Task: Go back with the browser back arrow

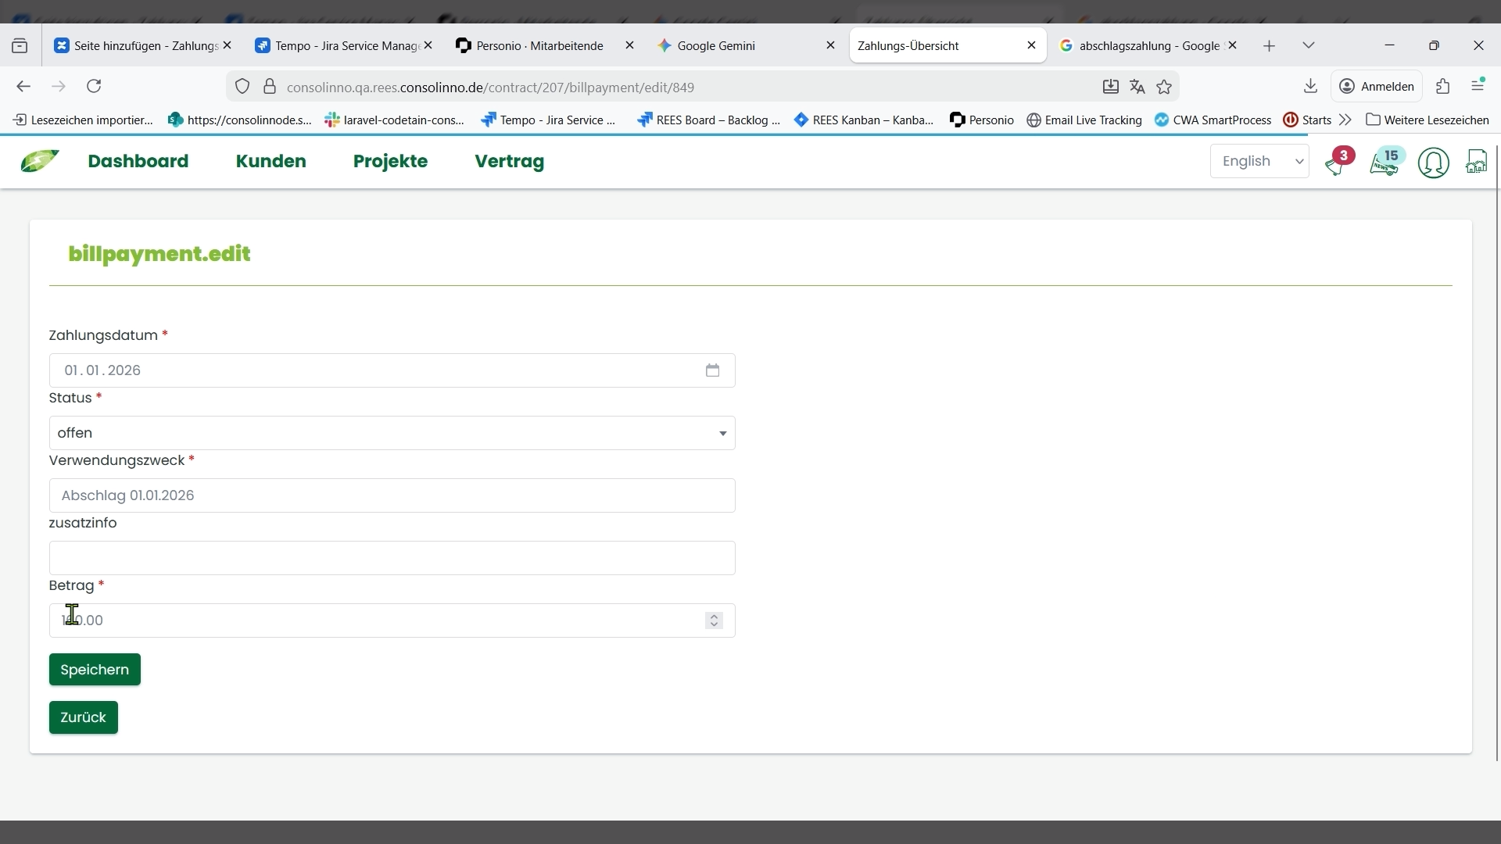Action: coord(23,87)
